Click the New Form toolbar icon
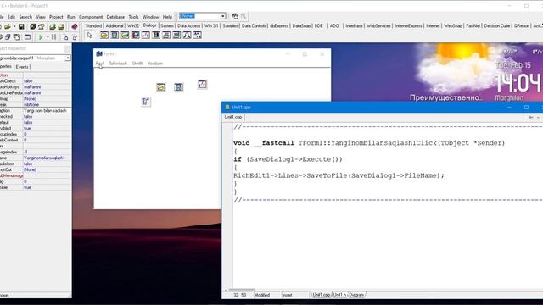 point(28,37)
